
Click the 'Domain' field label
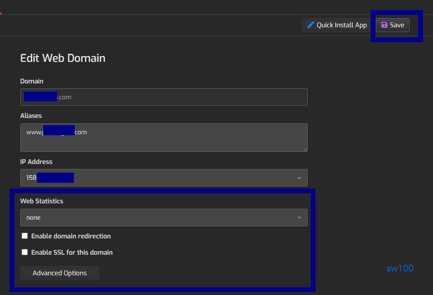coord(32,81)
